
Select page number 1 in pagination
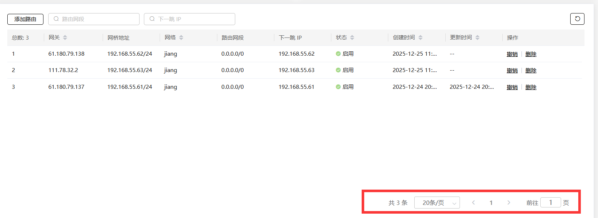tap(491, 203)
